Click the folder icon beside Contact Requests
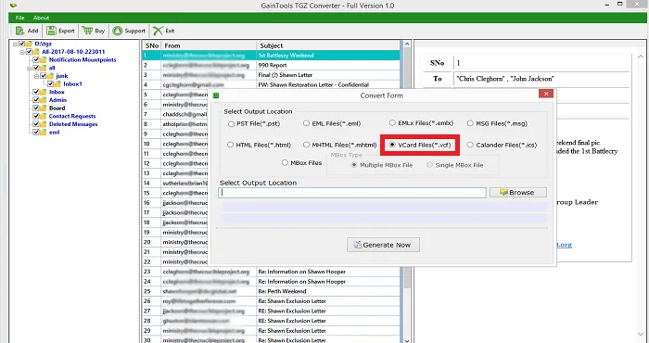 43,116
